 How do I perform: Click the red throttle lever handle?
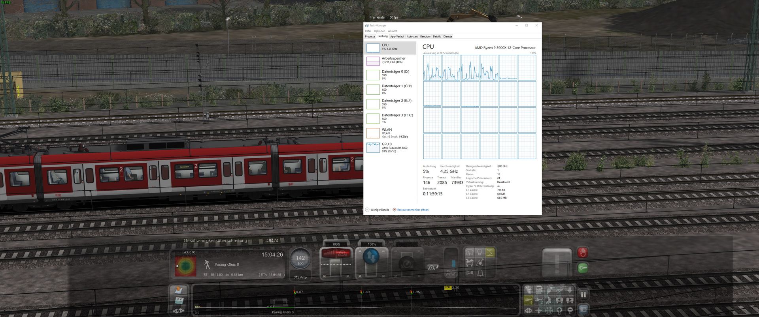coord(336,253)
